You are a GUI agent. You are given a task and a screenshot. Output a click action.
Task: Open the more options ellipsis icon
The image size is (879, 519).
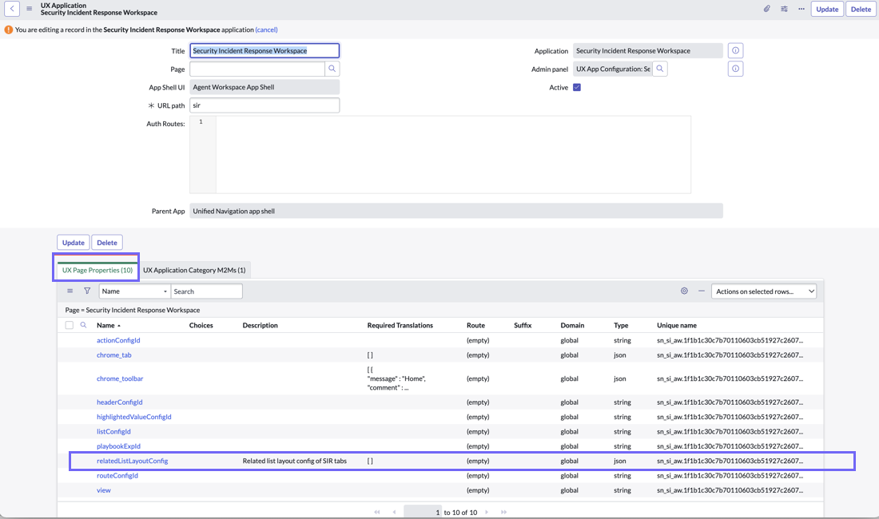tap(801, 9)
